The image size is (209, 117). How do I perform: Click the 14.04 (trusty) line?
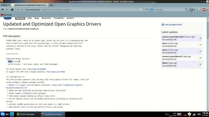pyautogui.click(x=32, y=64)
